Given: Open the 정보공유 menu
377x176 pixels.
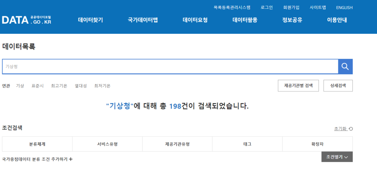Looking at the screenshot, I should click(292, 20).
